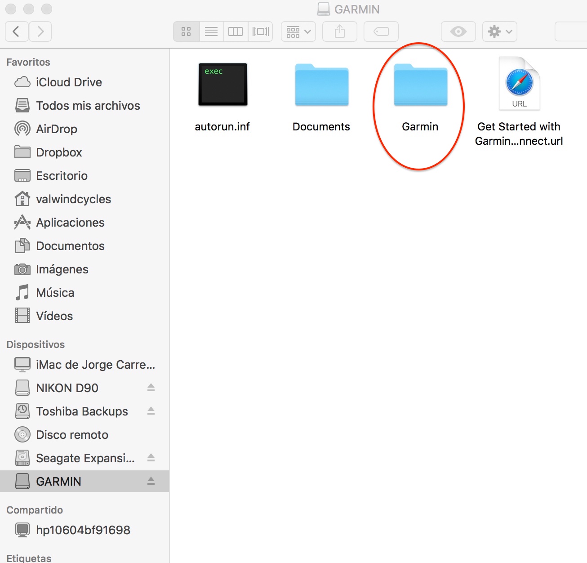Select the Documents folder
587x563 pixels.
(321, 85)
